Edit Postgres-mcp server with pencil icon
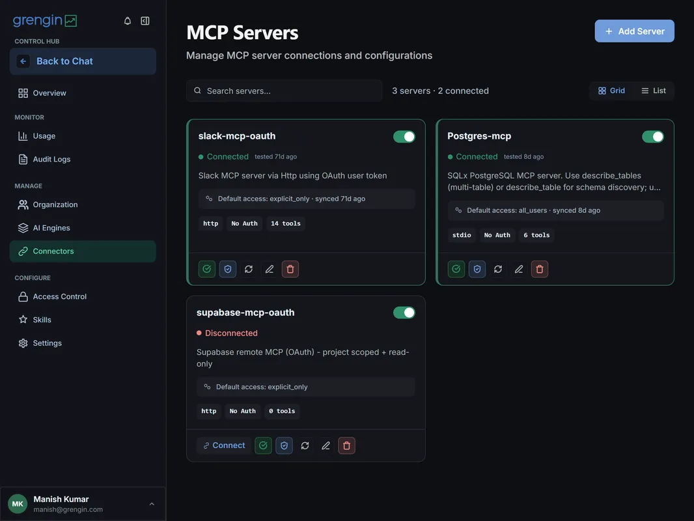This screenshot has height=521, width=694. coord(518,269)
